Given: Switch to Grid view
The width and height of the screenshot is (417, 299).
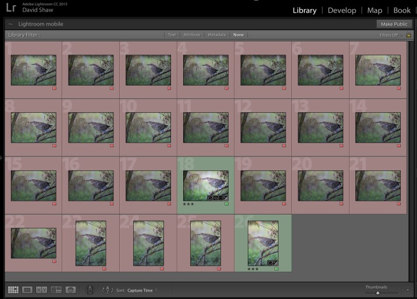Looking at the screenshot, I should coord(13,290).
